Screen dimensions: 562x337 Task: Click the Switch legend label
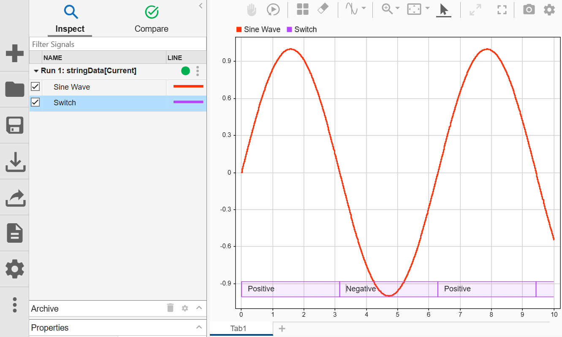pos(305,30)
